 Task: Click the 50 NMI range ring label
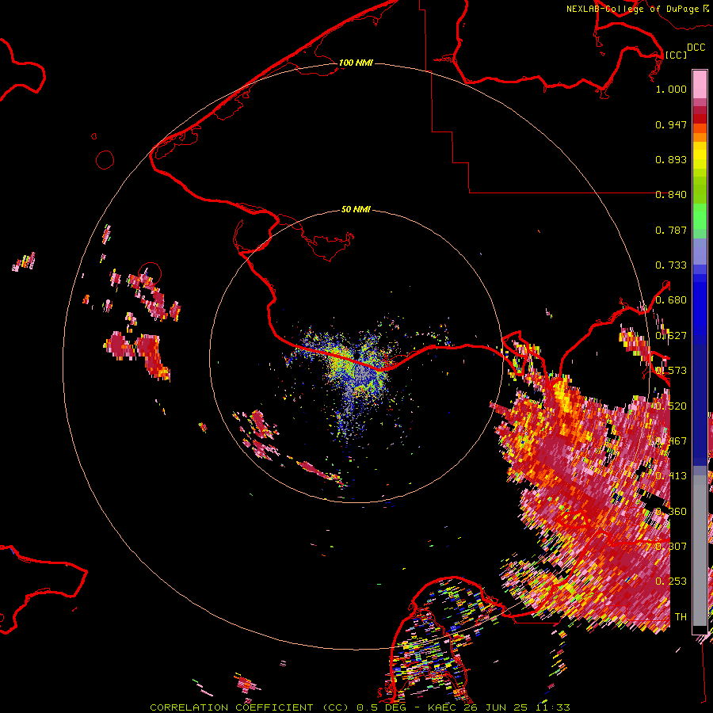click(356, 209)
